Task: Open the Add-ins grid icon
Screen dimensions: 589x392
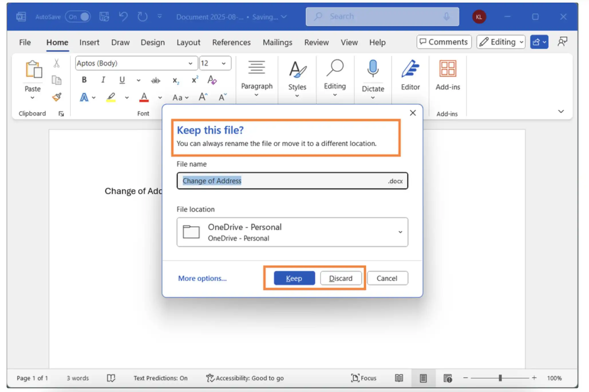Action: click(x=448, y=69)
